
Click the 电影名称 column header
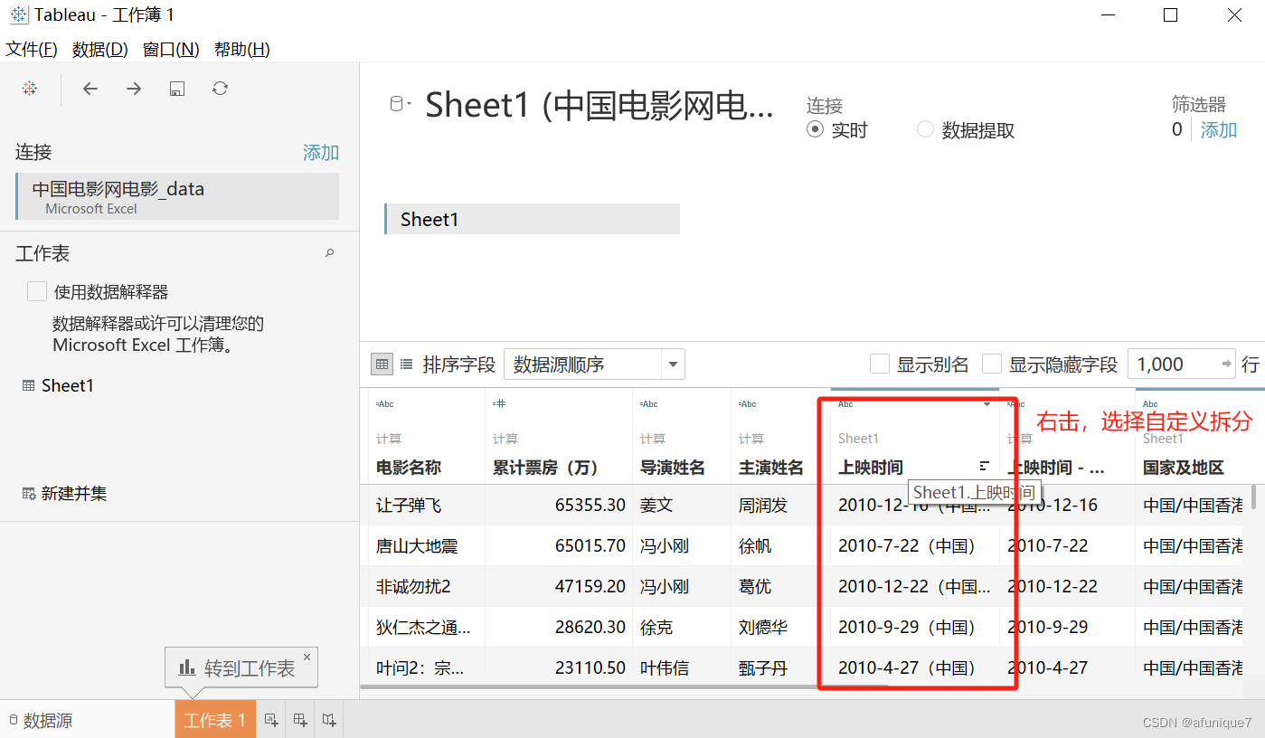409,468
